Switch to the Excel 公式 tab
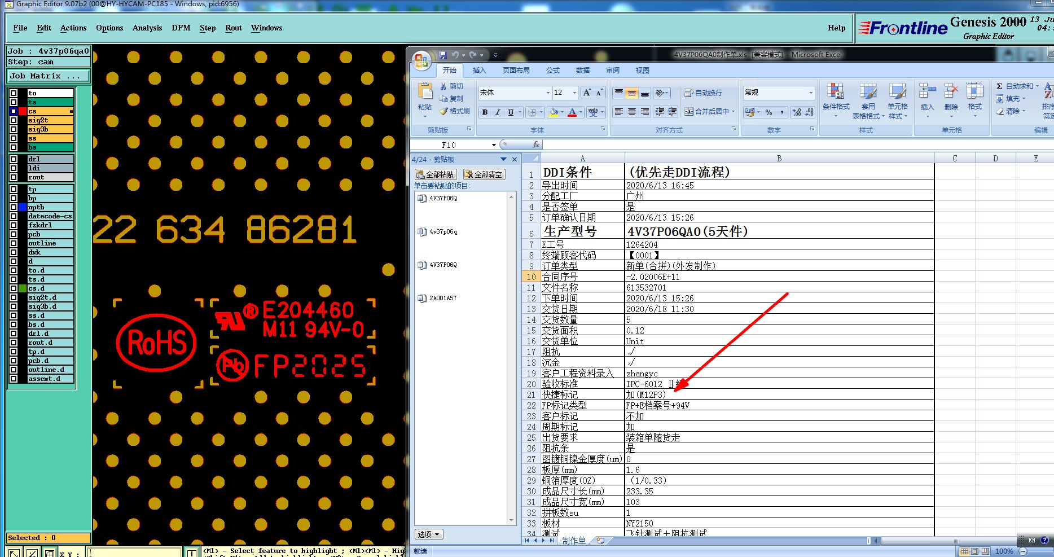 point(553,71)
